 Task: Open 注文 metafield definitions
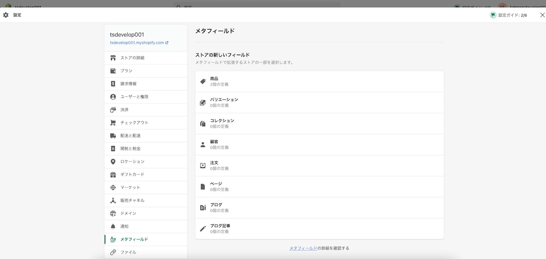(320, 166)
